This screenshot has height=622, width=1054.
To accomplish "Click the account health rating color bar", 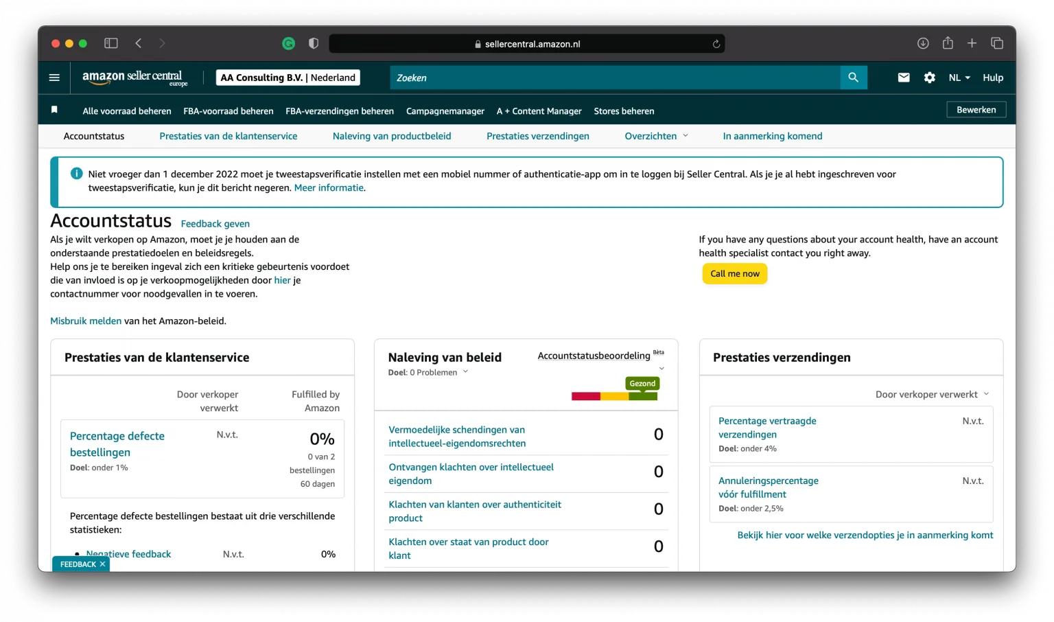I will 614,396.
